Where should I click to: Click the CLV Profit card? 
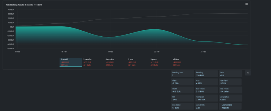point(206,90)
